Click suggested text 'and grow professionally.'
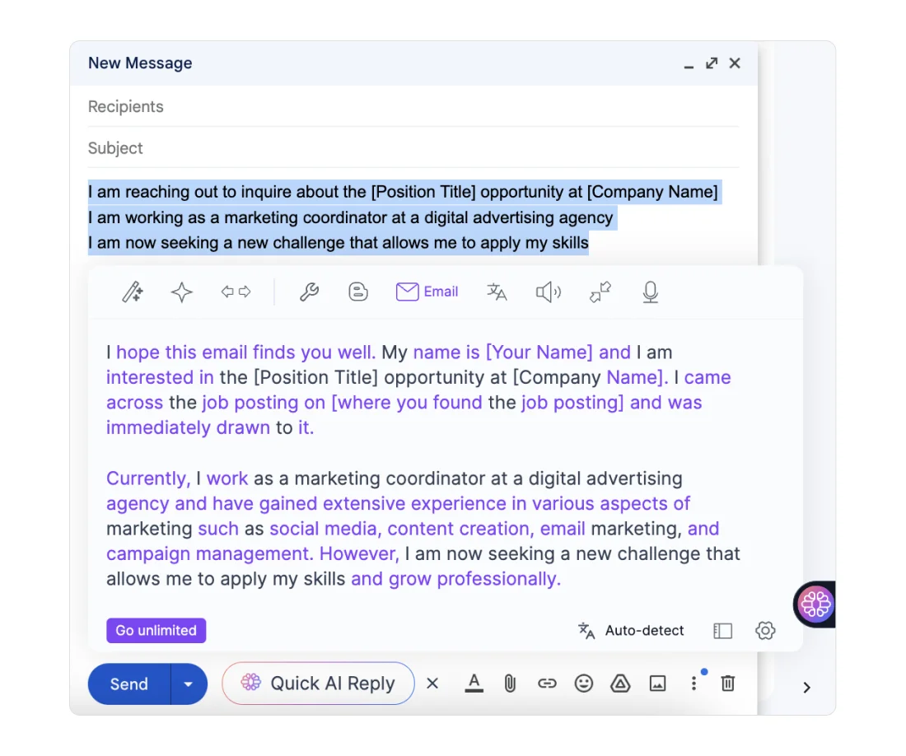 [456, 579]
